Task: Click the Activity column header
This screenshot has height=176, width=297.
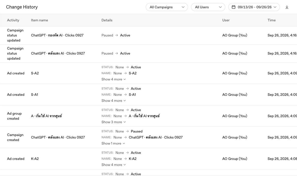Action: (x=13, y=20)
